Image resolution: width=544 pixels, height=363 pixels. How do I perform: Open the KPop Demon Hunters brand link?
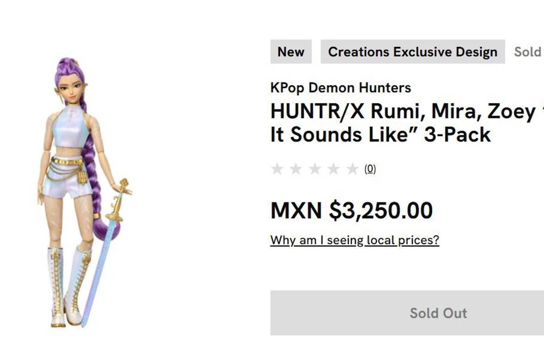coord(340,88)
